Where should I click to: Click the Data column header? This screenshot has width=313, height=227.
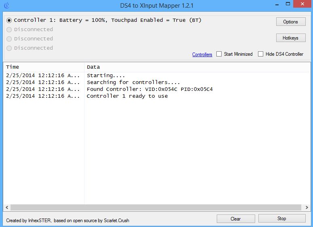(197, 67)
